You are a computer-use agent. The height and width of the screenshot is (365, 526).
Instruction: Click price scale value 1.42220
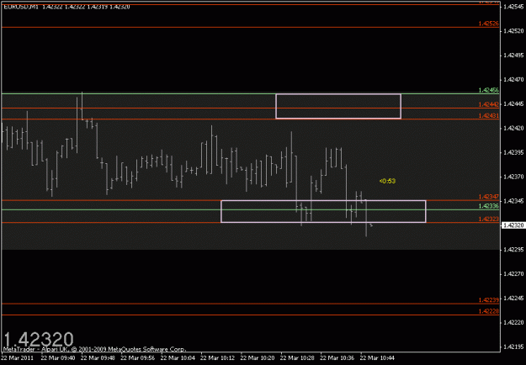[513, 322]
